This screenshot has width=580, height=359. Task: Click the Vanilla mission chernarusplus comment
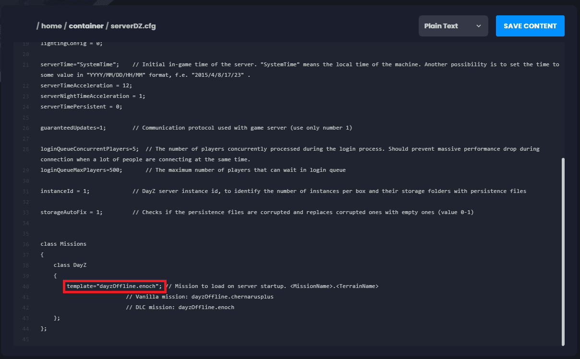point(199,297)
